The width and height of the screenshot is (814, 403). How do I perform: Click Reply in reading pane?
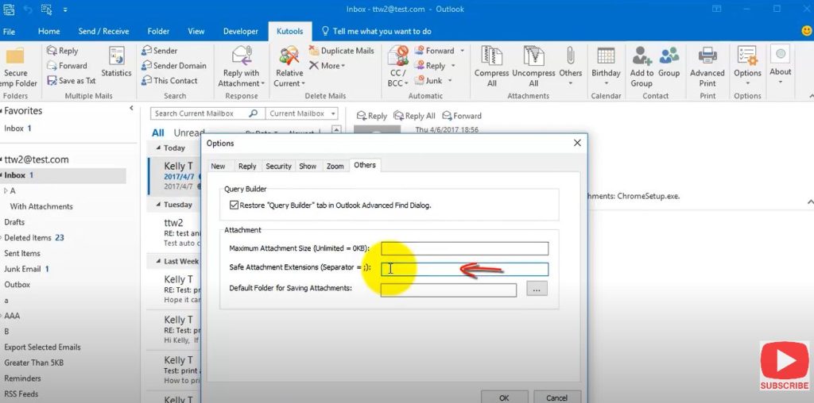point(372,116)
